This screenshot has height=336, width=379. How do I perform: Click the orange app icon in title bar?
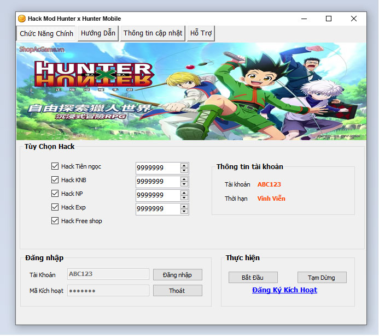point(22,19)
